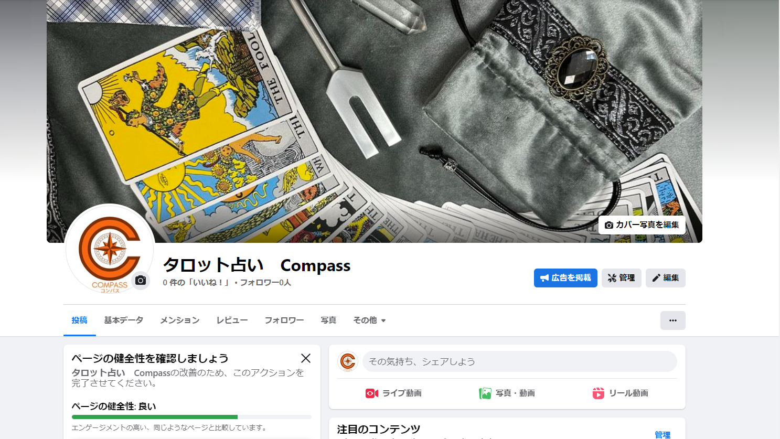Open the three-dots more options button
Screen dimensions: 780x439
click(x=673, y=320)
